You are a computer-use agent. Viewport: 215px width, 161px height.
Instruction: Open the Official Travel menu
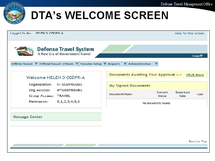point(24,64)
